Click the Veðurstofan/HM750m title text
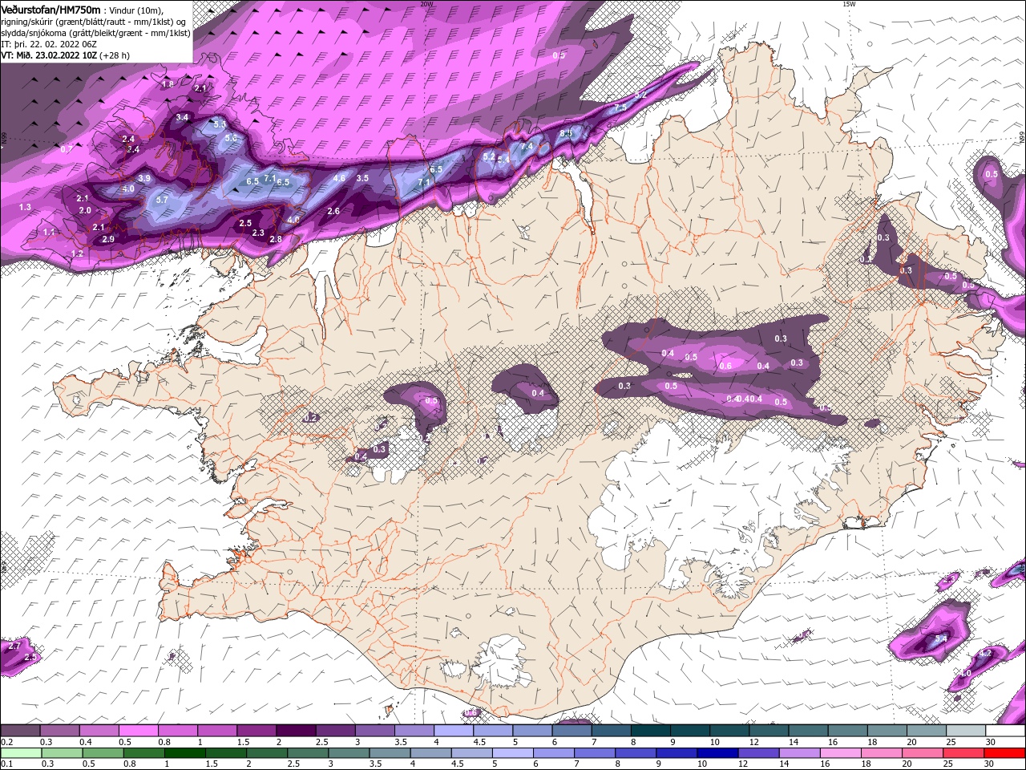Viewport: 1026px width, 770px height. 50,9
